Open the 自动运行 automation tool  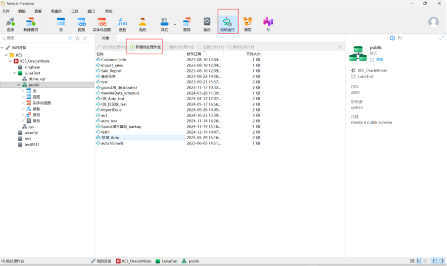(x=228, y=23)
